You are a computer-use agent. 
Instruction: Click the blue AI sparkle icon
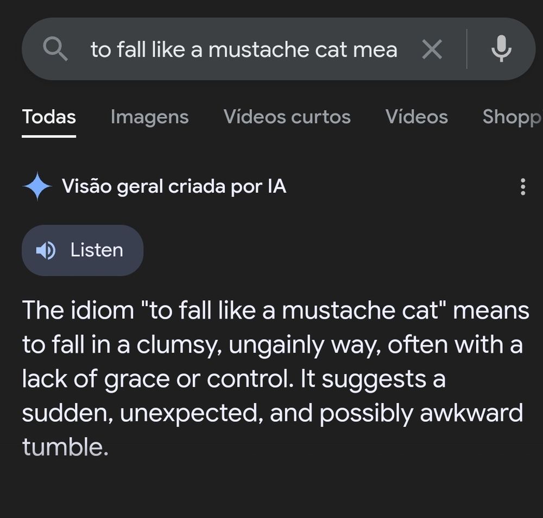pyautogui.click(x=37, y=186)
